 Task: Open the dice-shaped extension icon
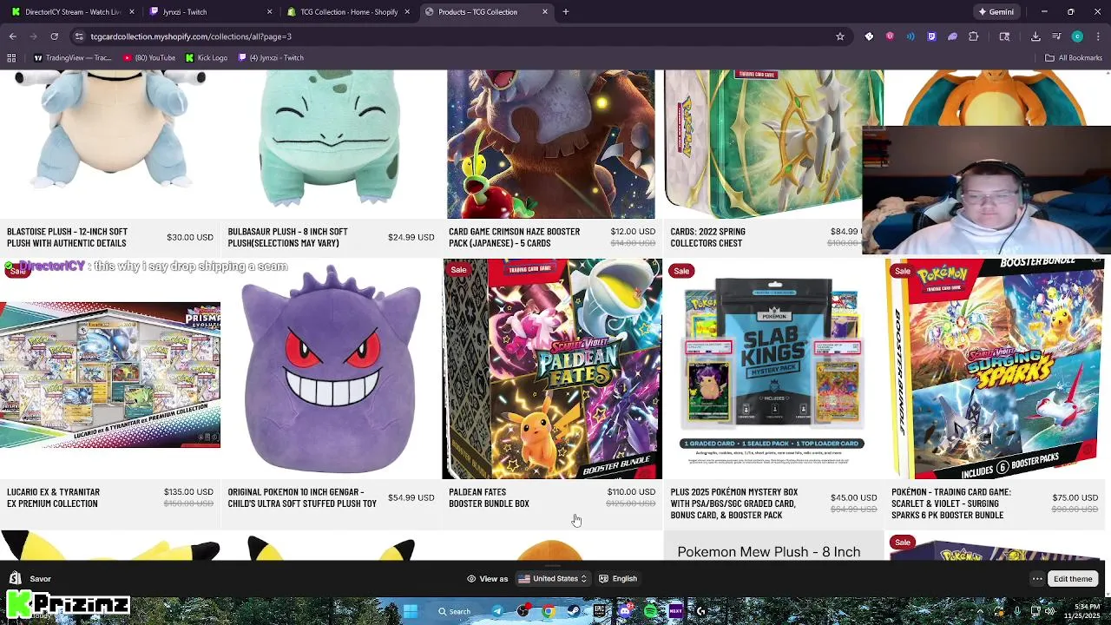point(869,36)
